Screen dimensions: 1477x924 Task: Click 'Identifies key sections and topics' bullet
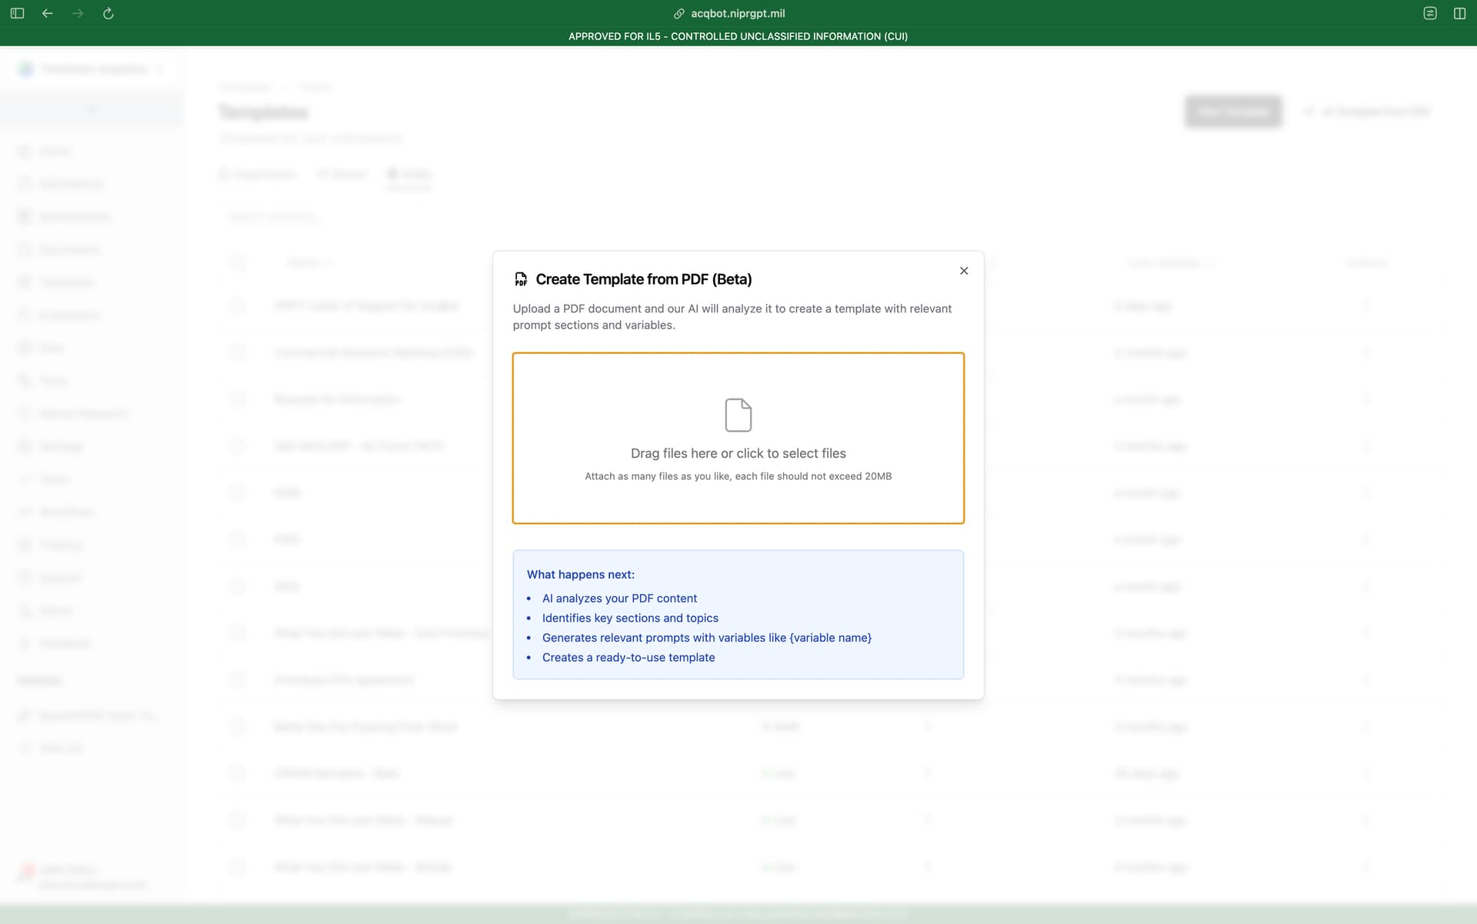pyautogui.click(x=630, y=618)
